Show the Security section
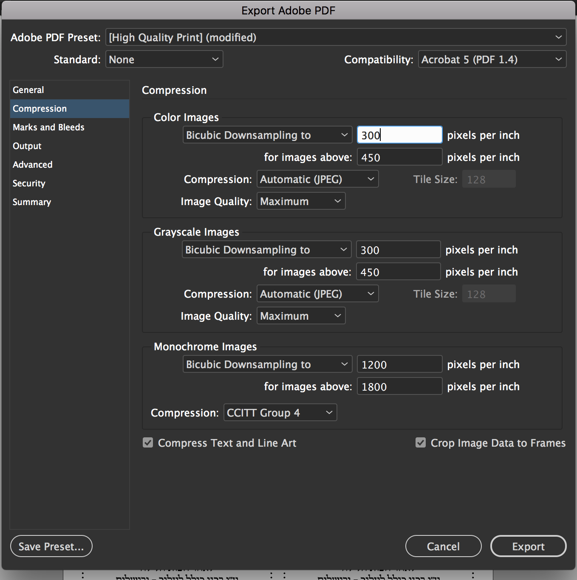The image size is (577, 580). [x=70, y=183]
